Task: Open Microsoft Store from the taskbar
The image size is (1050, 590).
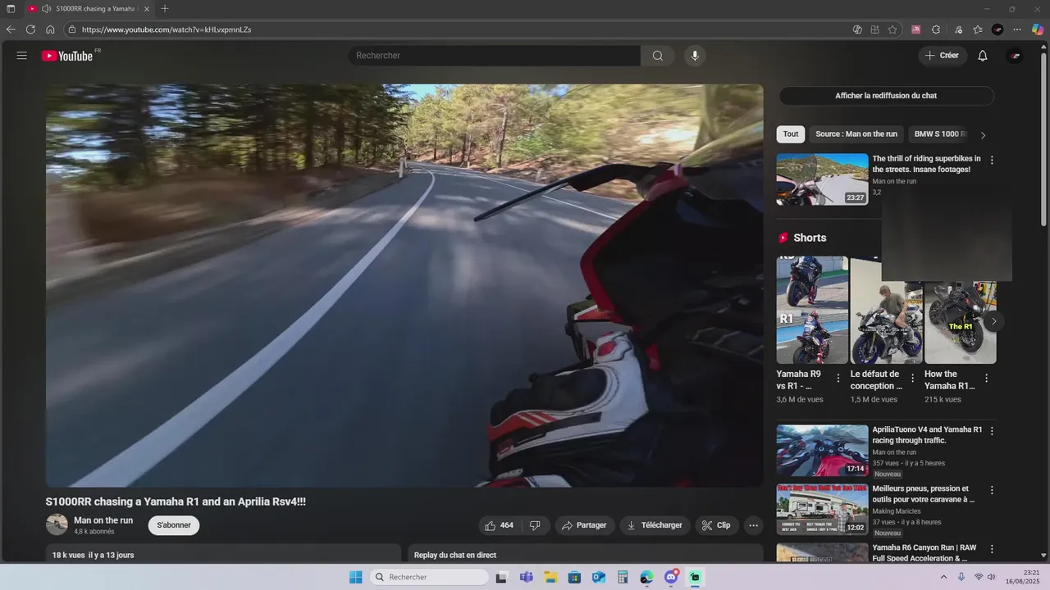Action: [574, 577]
